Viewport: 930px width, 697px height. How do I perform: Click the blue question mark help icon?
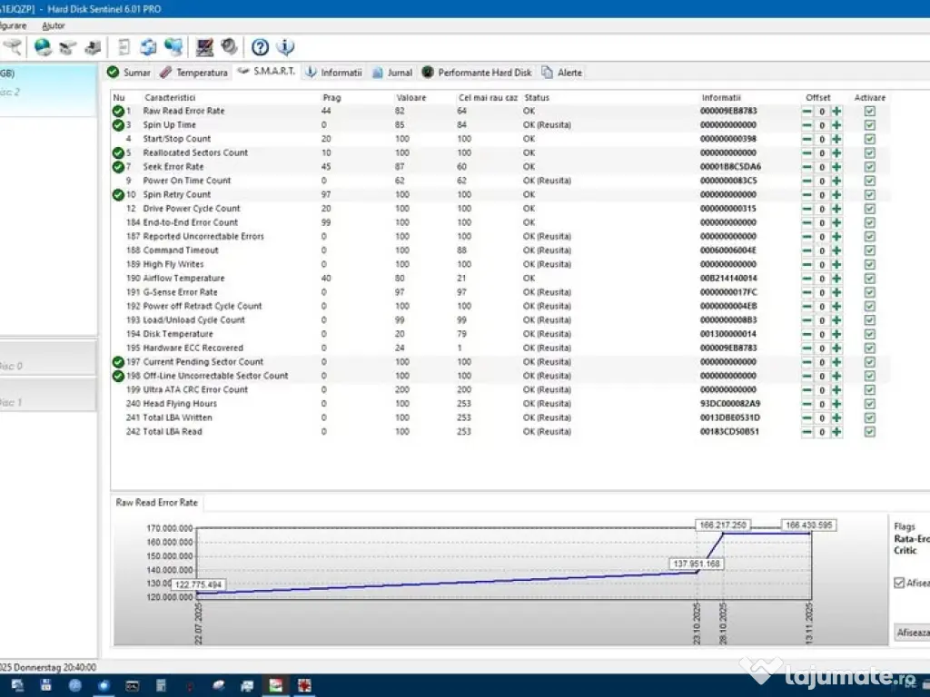point(261,47)
